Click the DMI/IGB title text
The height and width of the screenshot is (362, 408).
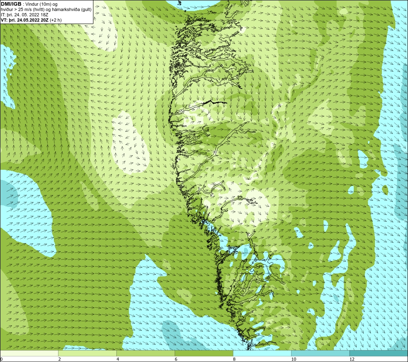(x=11, y=4)
